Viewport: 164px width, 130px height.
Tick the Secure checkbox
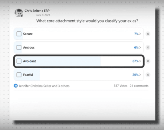(x=19, y=34)
